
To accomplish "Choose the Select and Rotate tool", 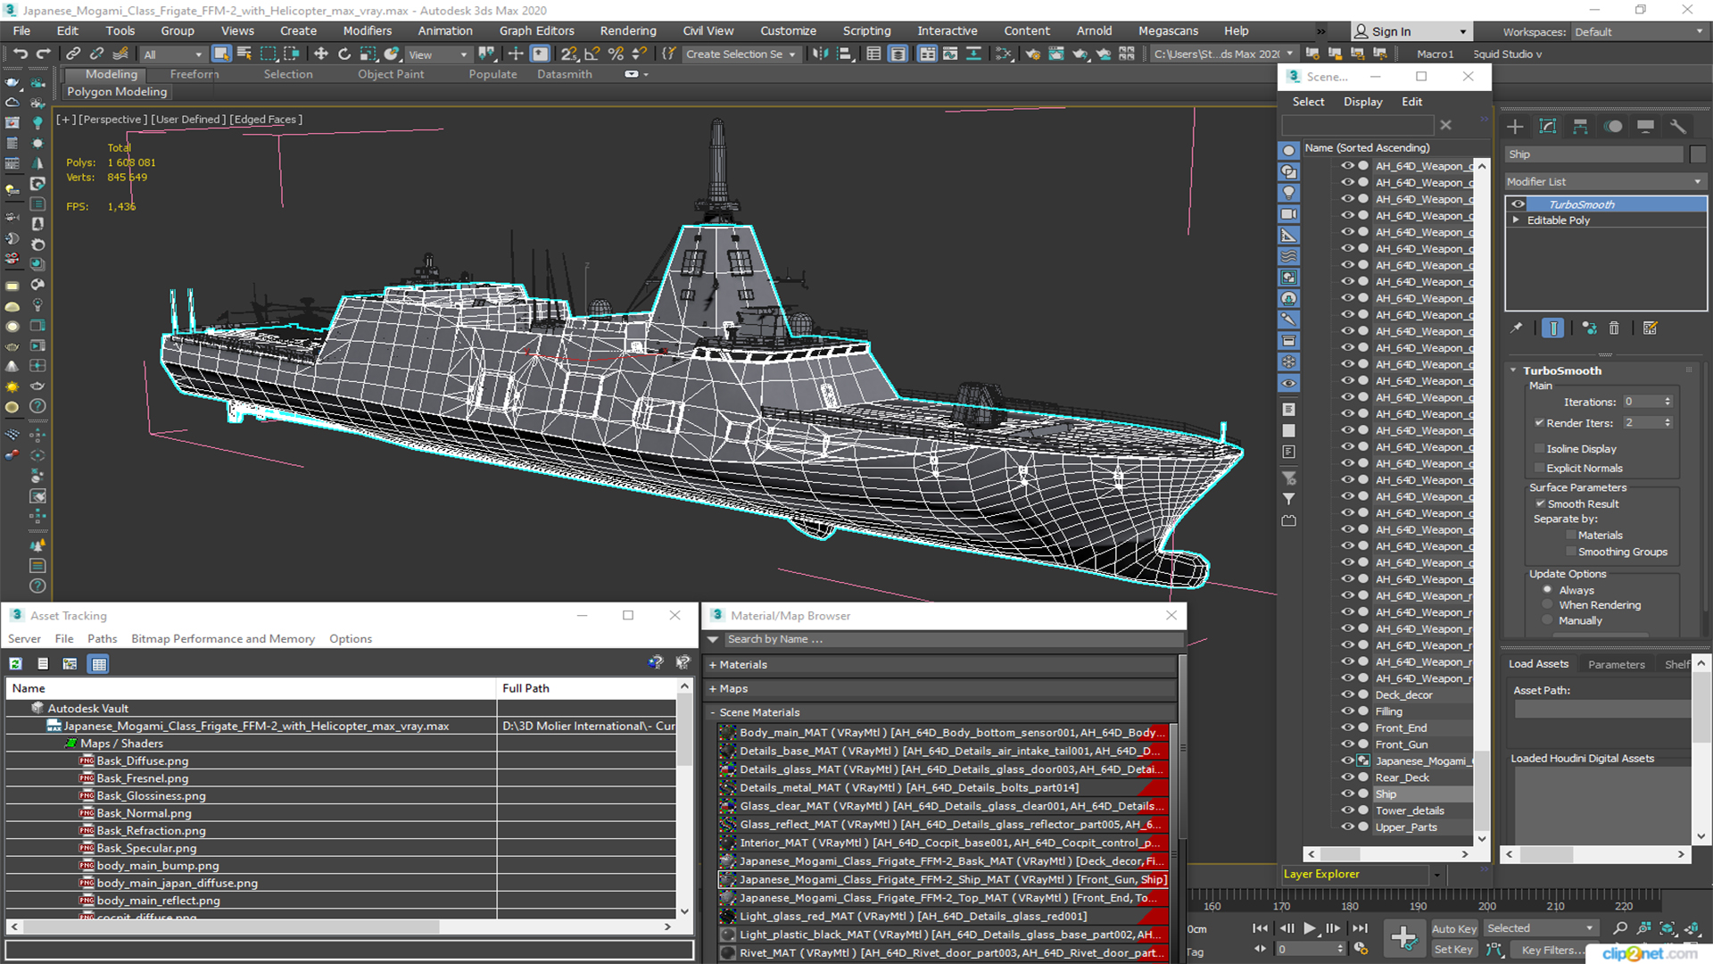I will (x=344, y=54).
